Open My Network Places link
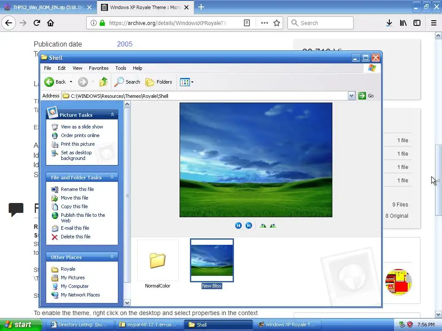This screenshot has height=331, width=442. (x=80, y=295)
